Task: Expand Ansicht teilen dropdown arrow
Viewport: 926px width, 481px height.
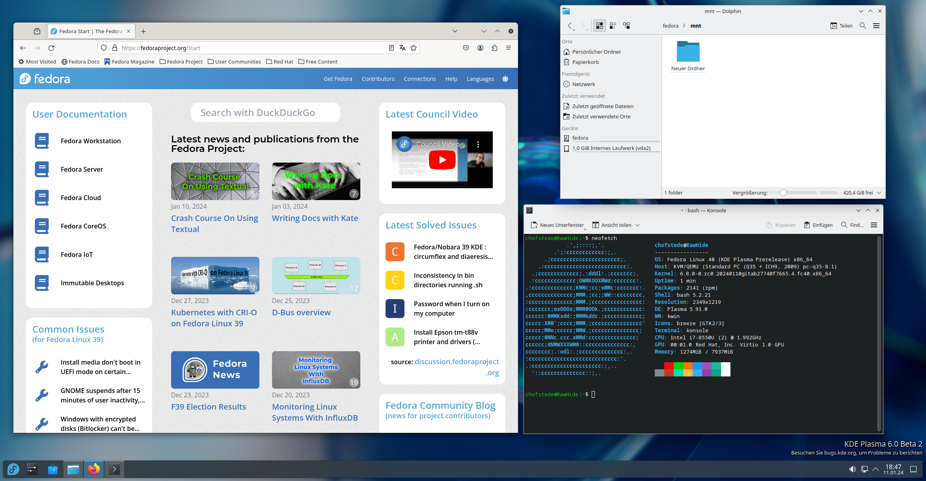Action: (637, 225)
